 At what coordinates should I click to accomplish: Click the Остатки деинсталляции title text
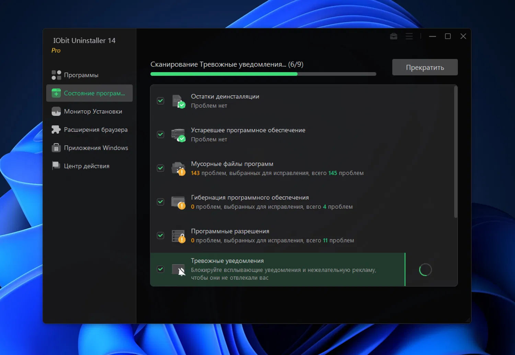[x=225, y=96]
